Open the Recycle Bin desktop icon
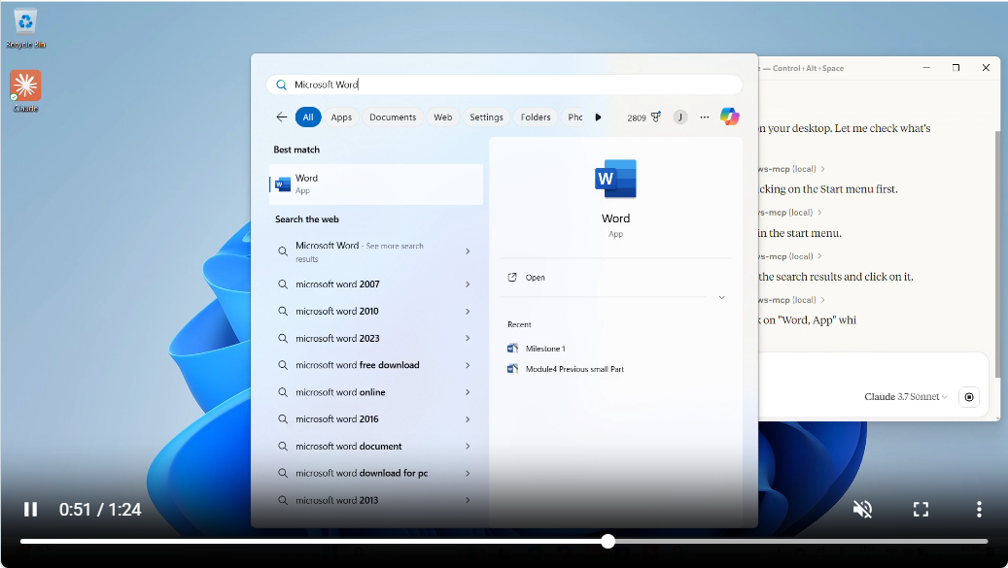The width and height of the screenshot is (1008, 568). coord(25,28)
